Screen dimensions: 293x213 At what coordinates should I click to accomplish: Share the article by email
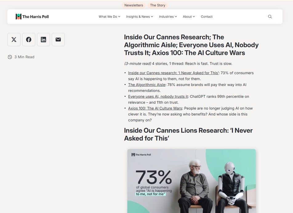click(x=58, y=40)
